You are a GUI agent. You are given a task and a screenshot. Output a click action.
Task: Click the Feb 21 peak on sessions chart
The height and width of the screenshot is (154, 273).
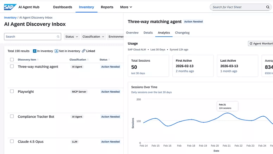click(228, 113)
